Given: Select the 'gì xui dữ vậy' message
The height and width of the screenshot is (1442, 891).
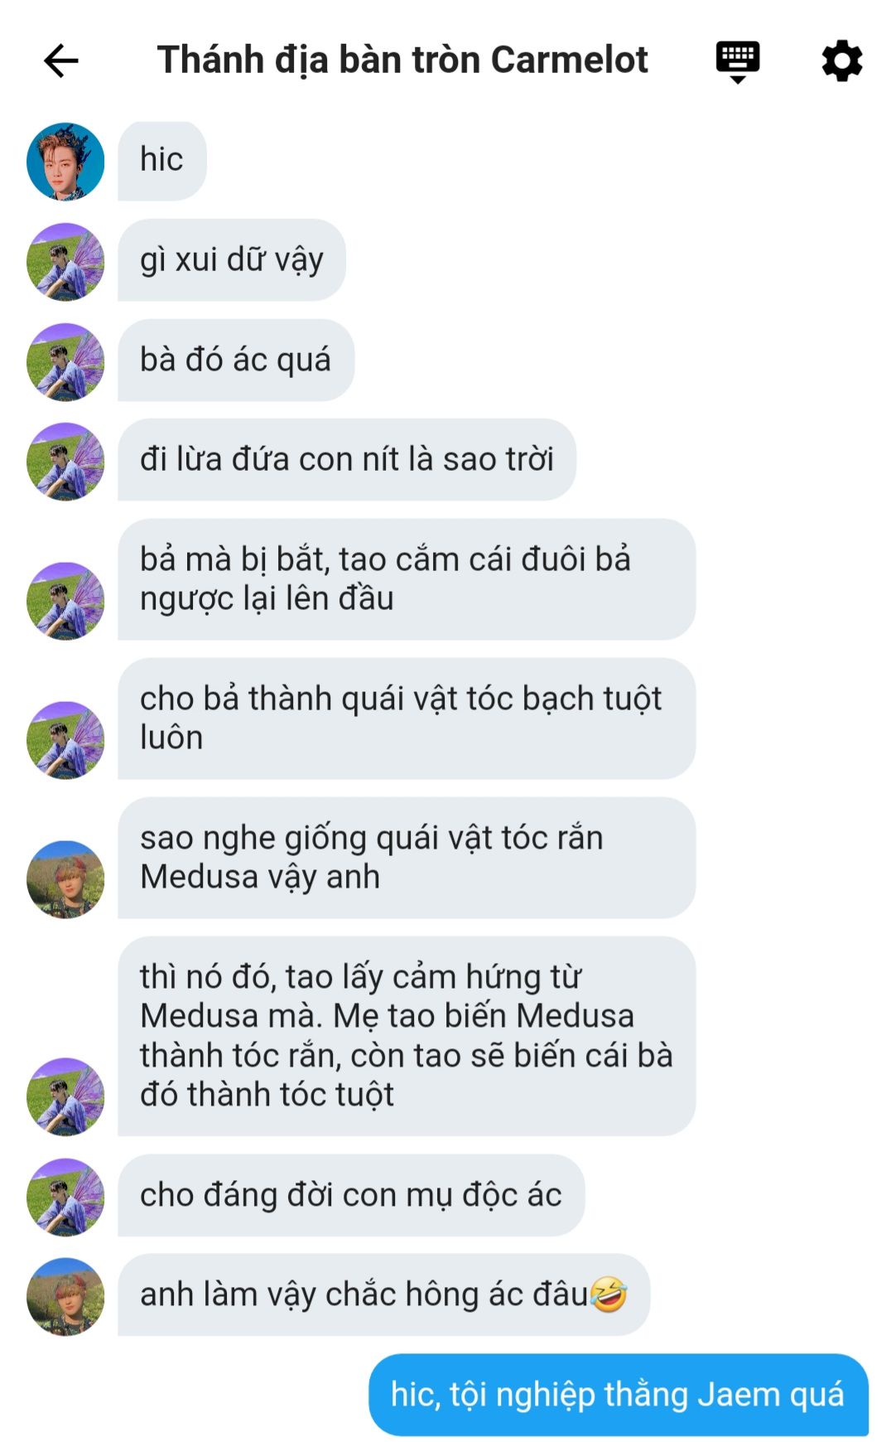Looking at the screenshot, I should [232, 260].
